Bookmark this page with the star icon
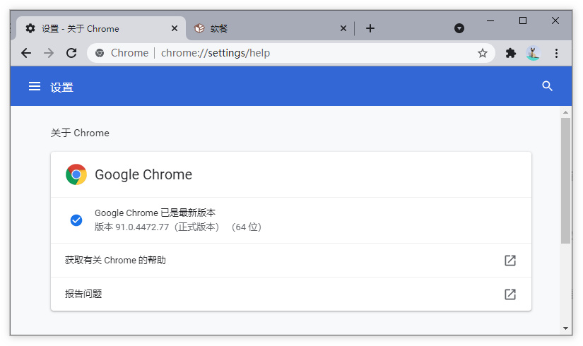The height and width of the screenshot is (346, 583). (483, 53)
